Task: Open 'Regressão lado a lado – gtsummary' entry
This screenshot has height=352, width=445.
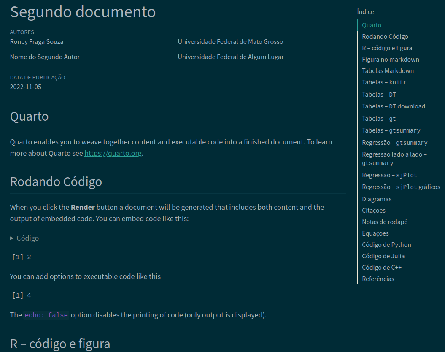Action: (394, 159)
